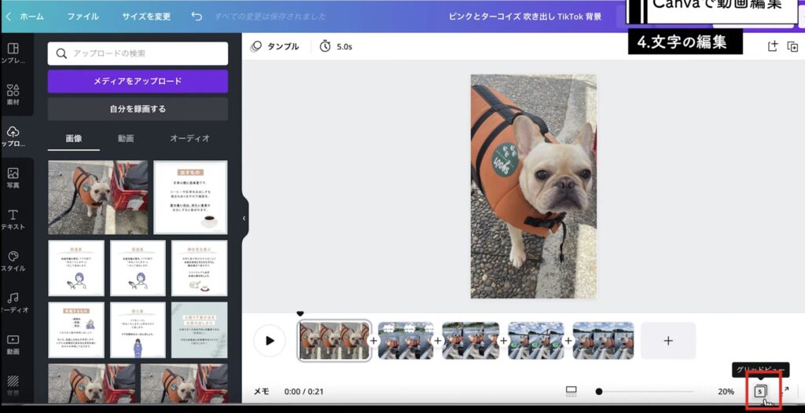
Task: Select the kimono figure upload thumbnail
Action: [x=138, y=330]
